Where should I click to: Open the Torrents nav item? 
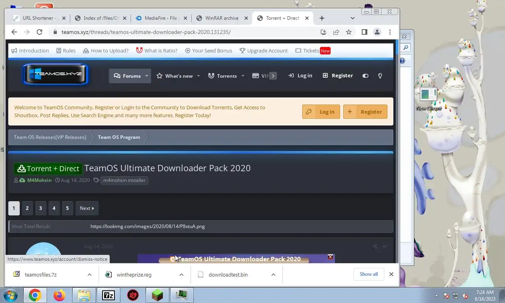coord(223,76)
